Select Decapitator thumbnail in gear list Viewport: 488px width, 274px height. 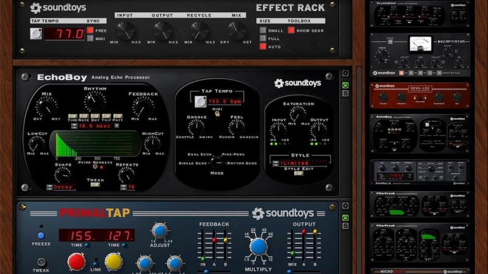pos(420,55)
